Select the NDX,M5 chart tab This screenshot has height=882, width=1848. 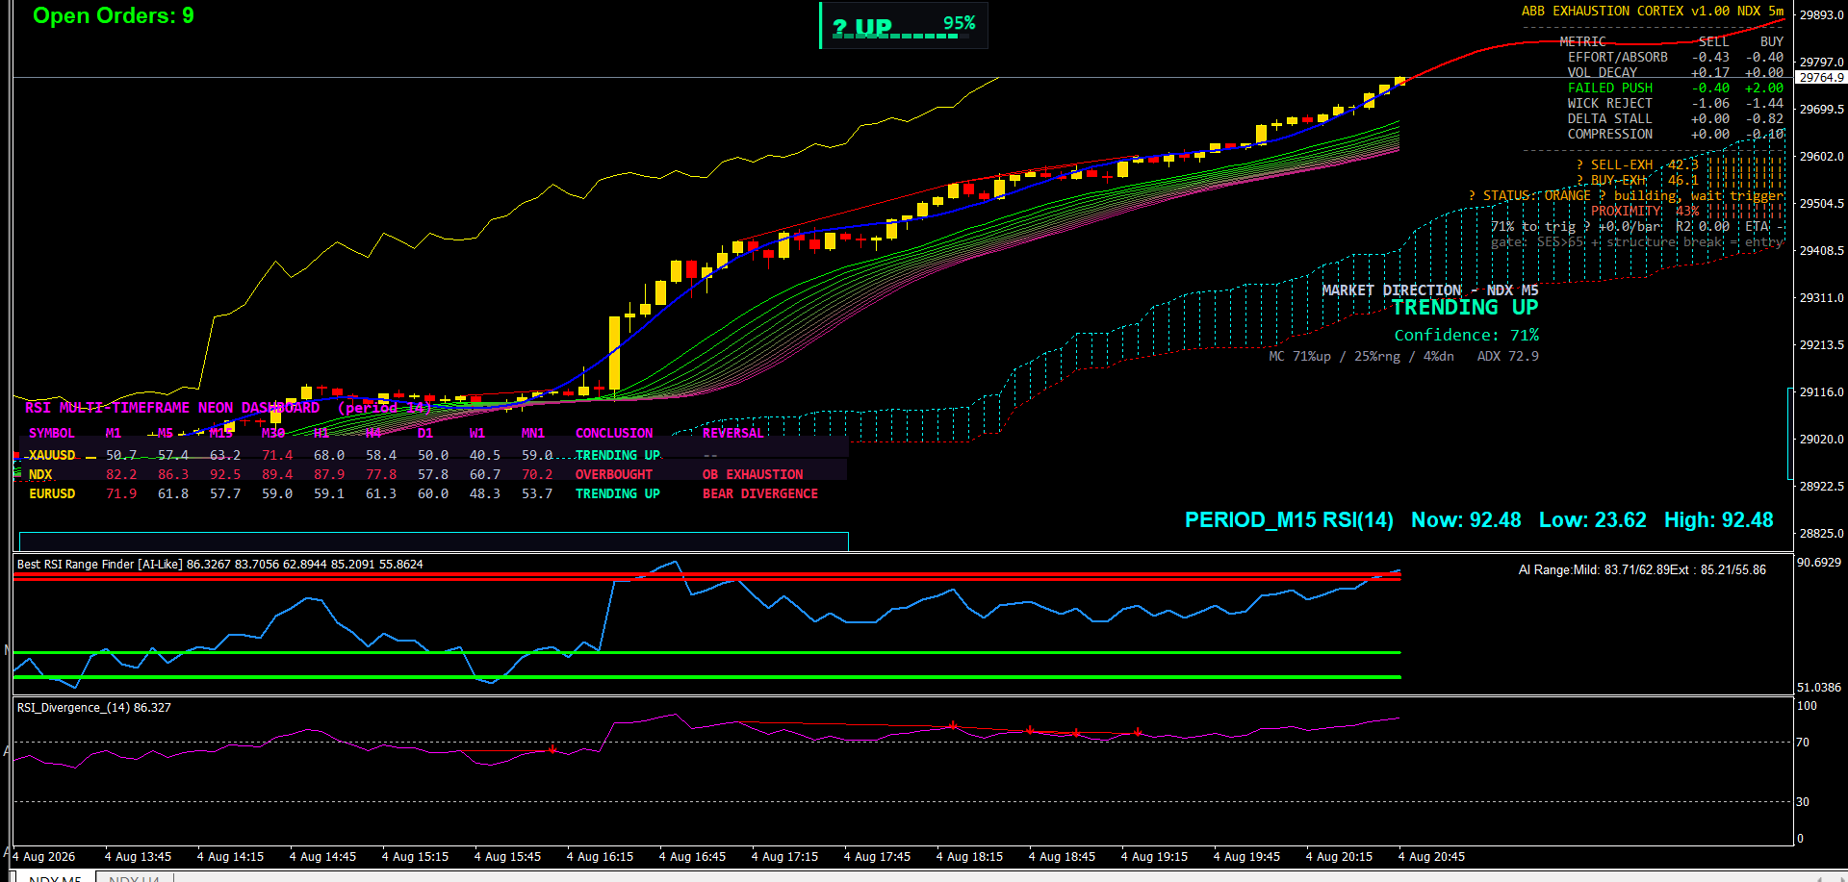54,878
